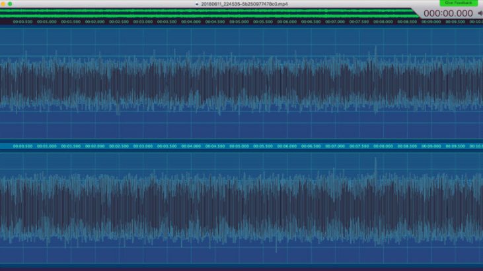Click 00:02.500 on the upper channel ruler

(x=119, y=22)
